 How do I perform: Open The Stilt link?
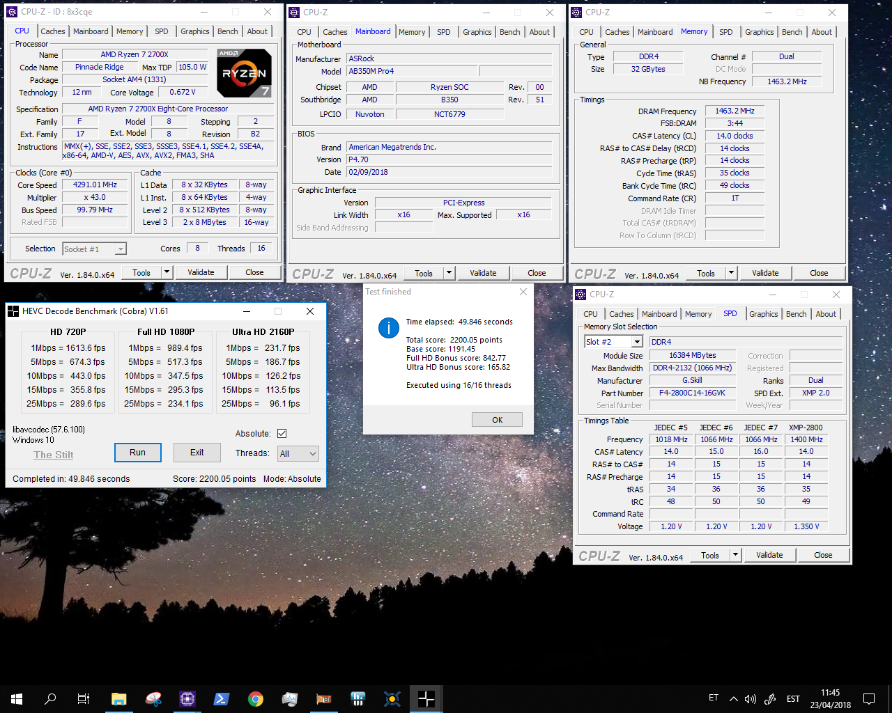point(54,455)
